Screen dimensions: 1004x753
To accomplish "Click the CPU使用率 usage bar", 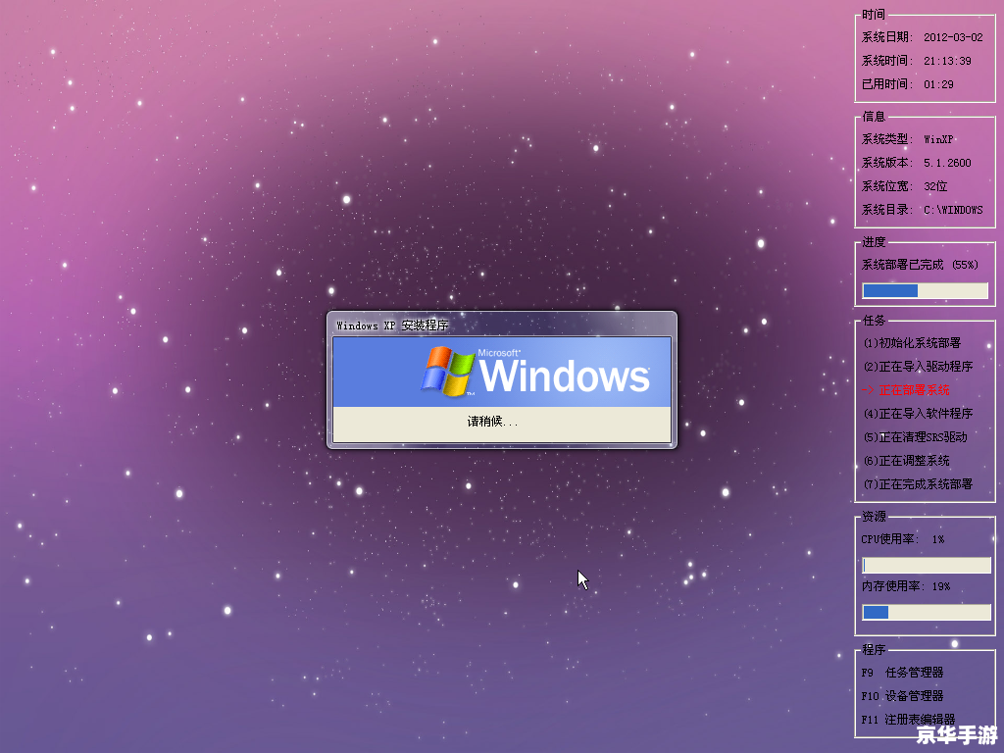I will click(x=926, y=565).
